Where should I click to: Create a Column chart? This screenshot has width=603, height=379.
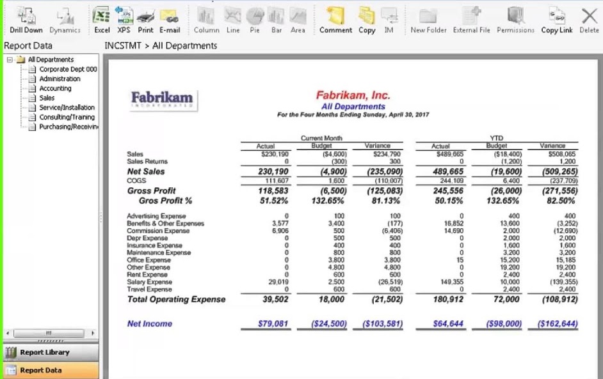pyautogui.click(x=207, y=20)
